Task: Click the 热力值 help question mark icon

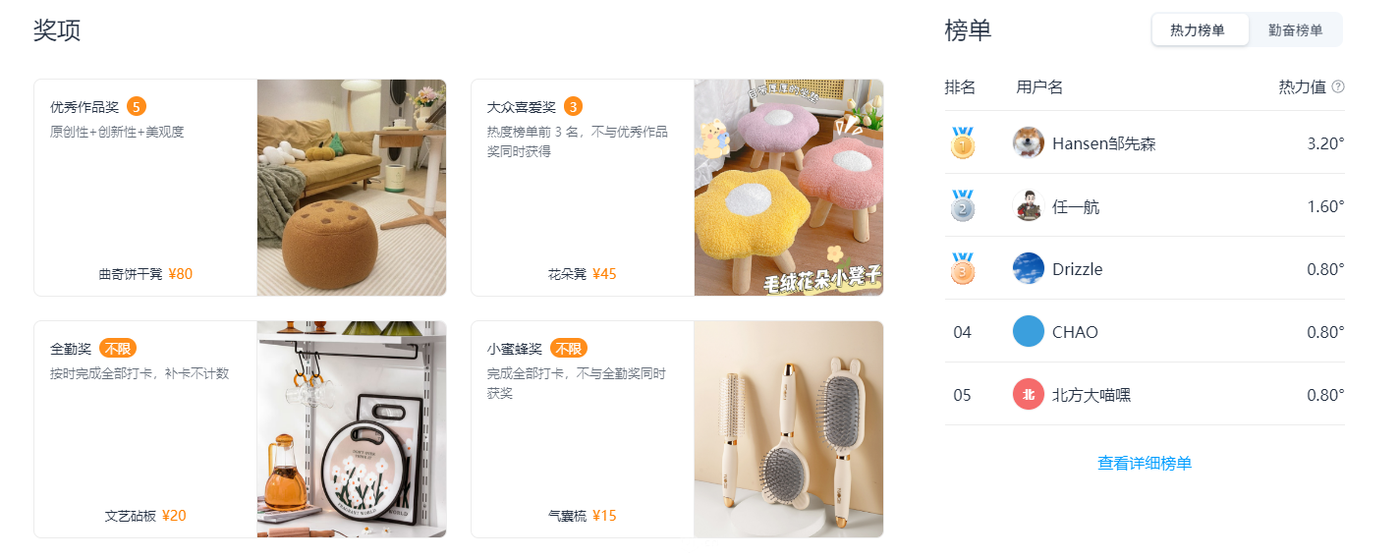Action: point(1338,87)
